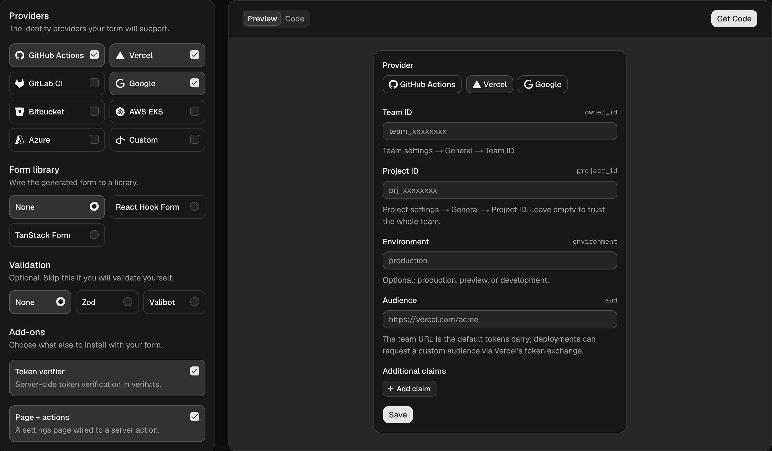772x451 pixels.
Task: Focus the Team ID input field
Action: (500, 131)
